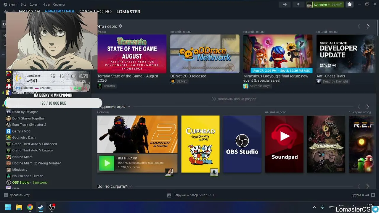Open the DDrace Network news thumbnail
Screen dimensions: 379x213
click(x=205, y=54)
